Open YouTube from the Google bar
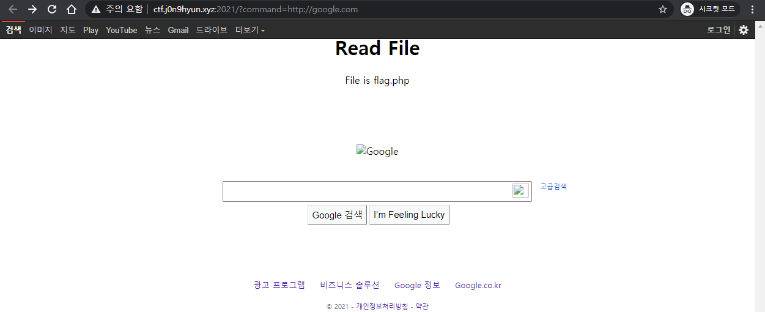The height and width of the screenshot is (312, 765). (x=122, y=30)
